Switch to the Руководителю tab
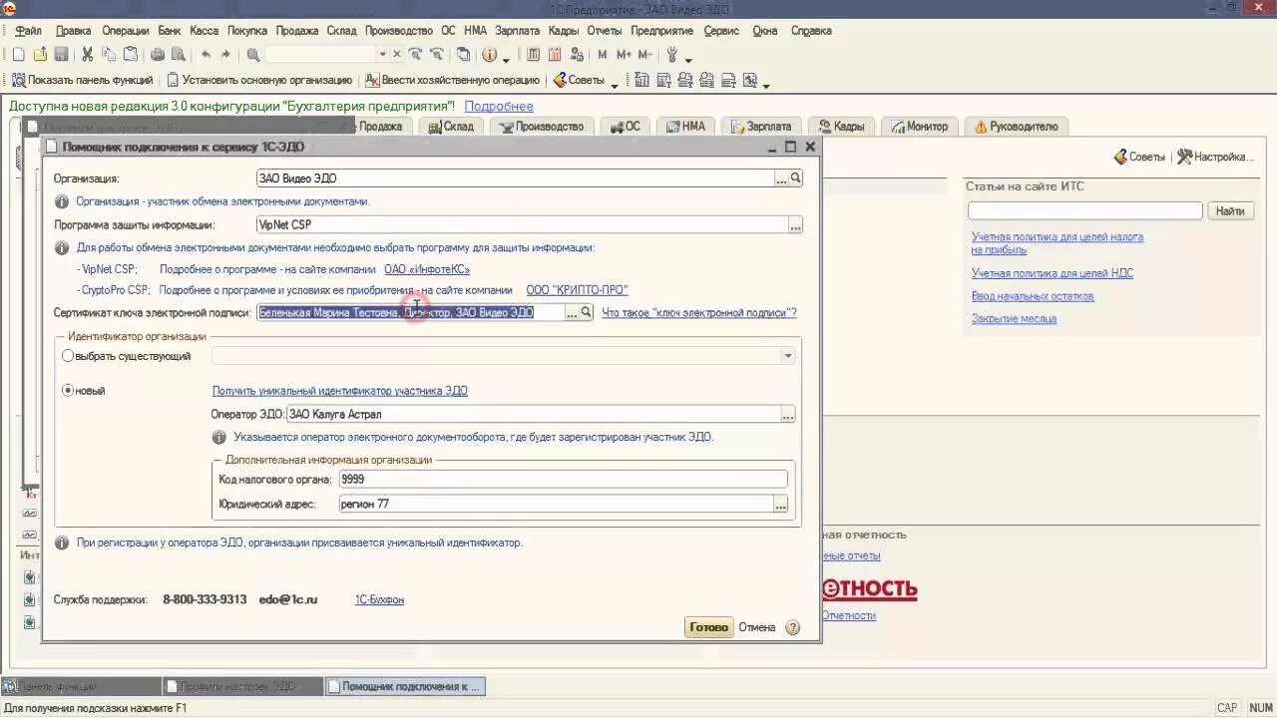This screenshot has width=1277, height=718. point(1016,127)
